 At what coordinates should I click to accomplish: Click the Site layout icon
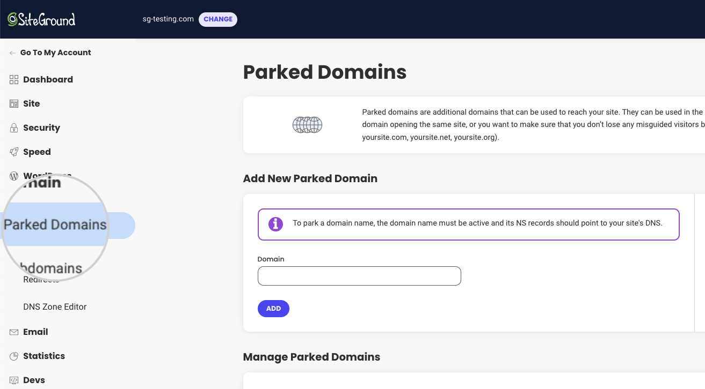14,104
